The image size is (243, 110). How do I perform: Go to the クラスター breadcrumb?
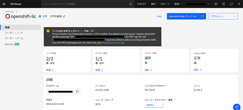10,12
